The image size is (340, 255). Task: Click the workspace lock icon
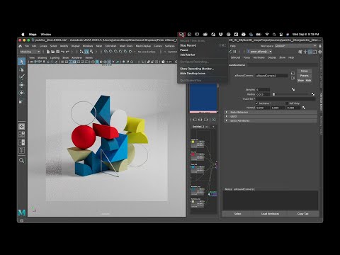click(x=320, y=46)
